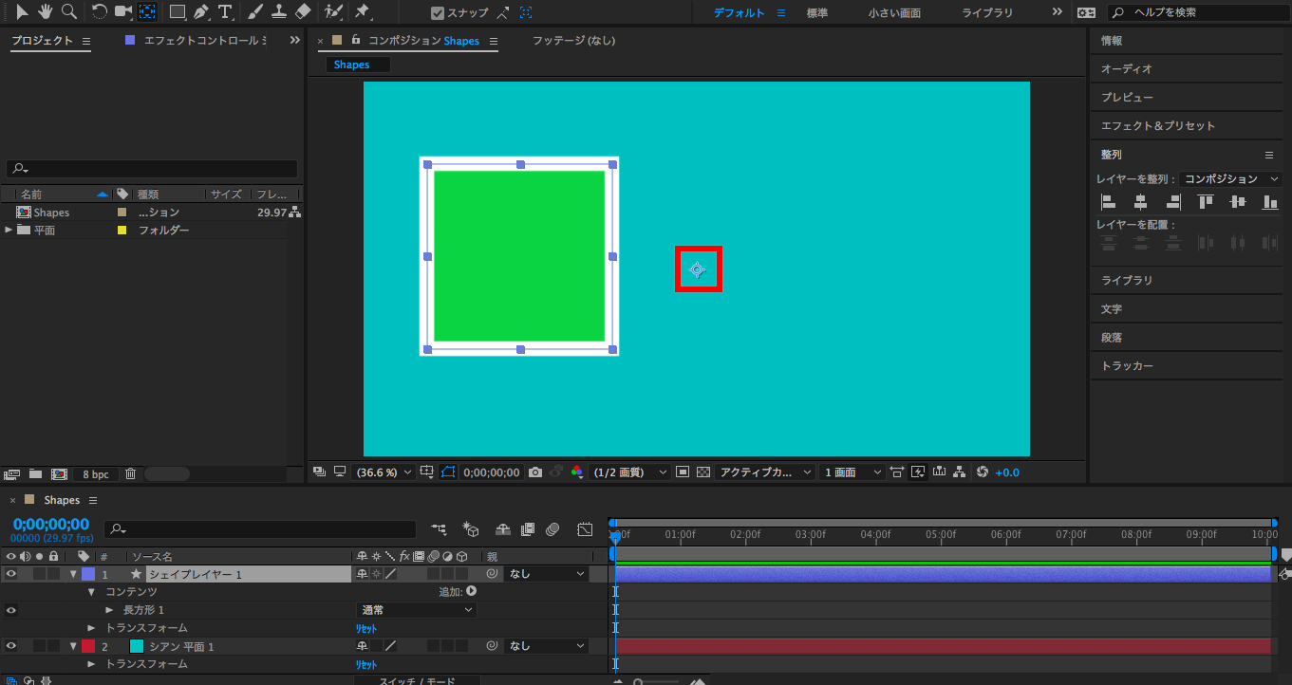This screenshot has height=685, width=1292.
Task: Click the cyan swatch of シアン 平面 1
Action: [137, 646]
